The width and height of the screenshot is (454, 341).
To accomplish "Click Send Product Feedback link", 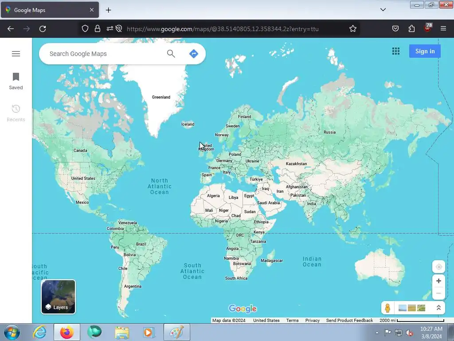I will [x=349, y=321].
